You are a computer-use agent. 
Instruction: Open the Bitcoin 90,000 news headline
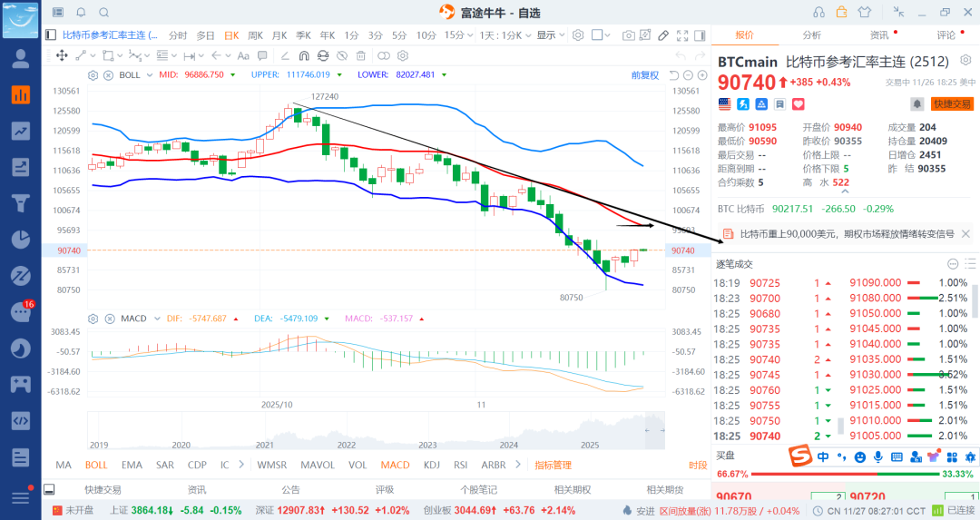point(847,234)
